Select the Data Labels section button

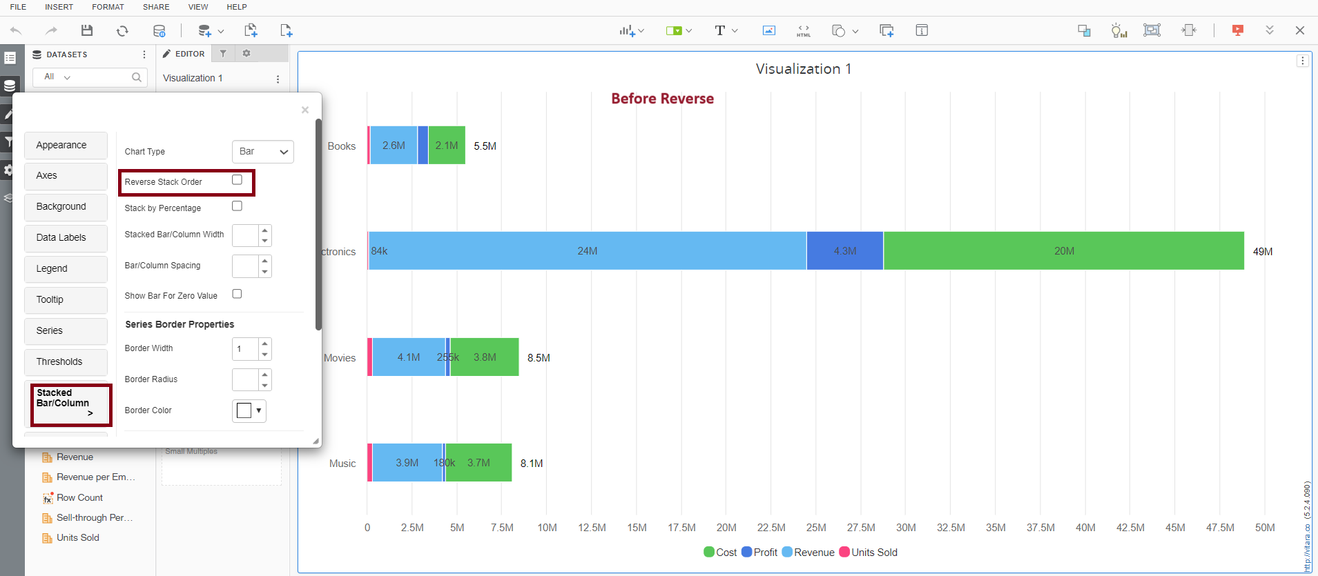66,238
